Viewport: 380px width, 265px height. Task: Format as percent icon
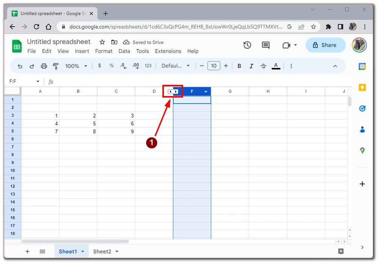coord(112,66)
